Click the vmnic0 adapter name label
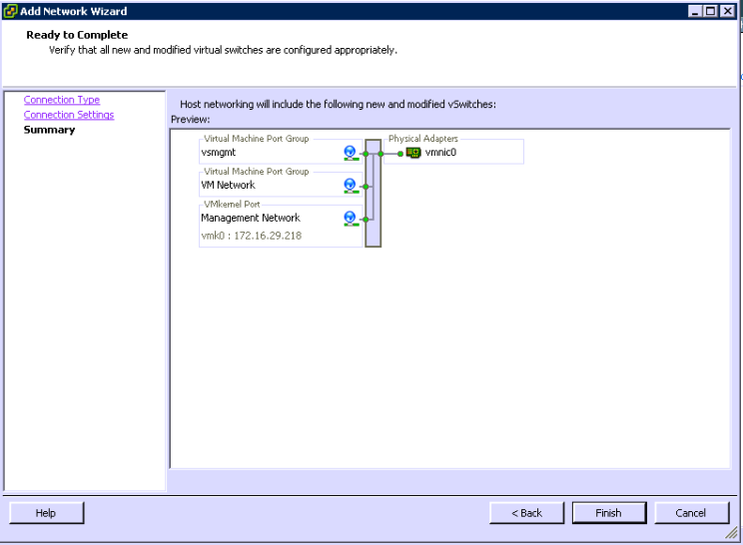 (440, 153)
